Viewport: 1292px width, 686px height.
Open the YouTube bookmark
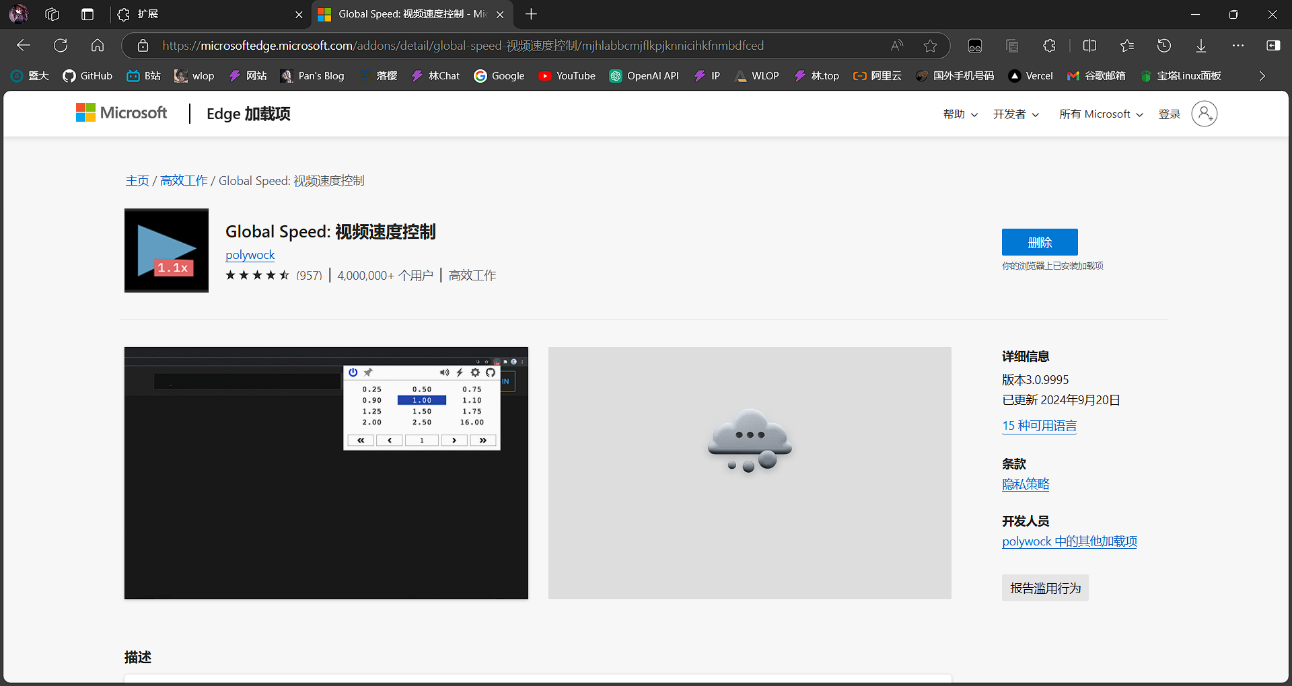pos(567,76)
